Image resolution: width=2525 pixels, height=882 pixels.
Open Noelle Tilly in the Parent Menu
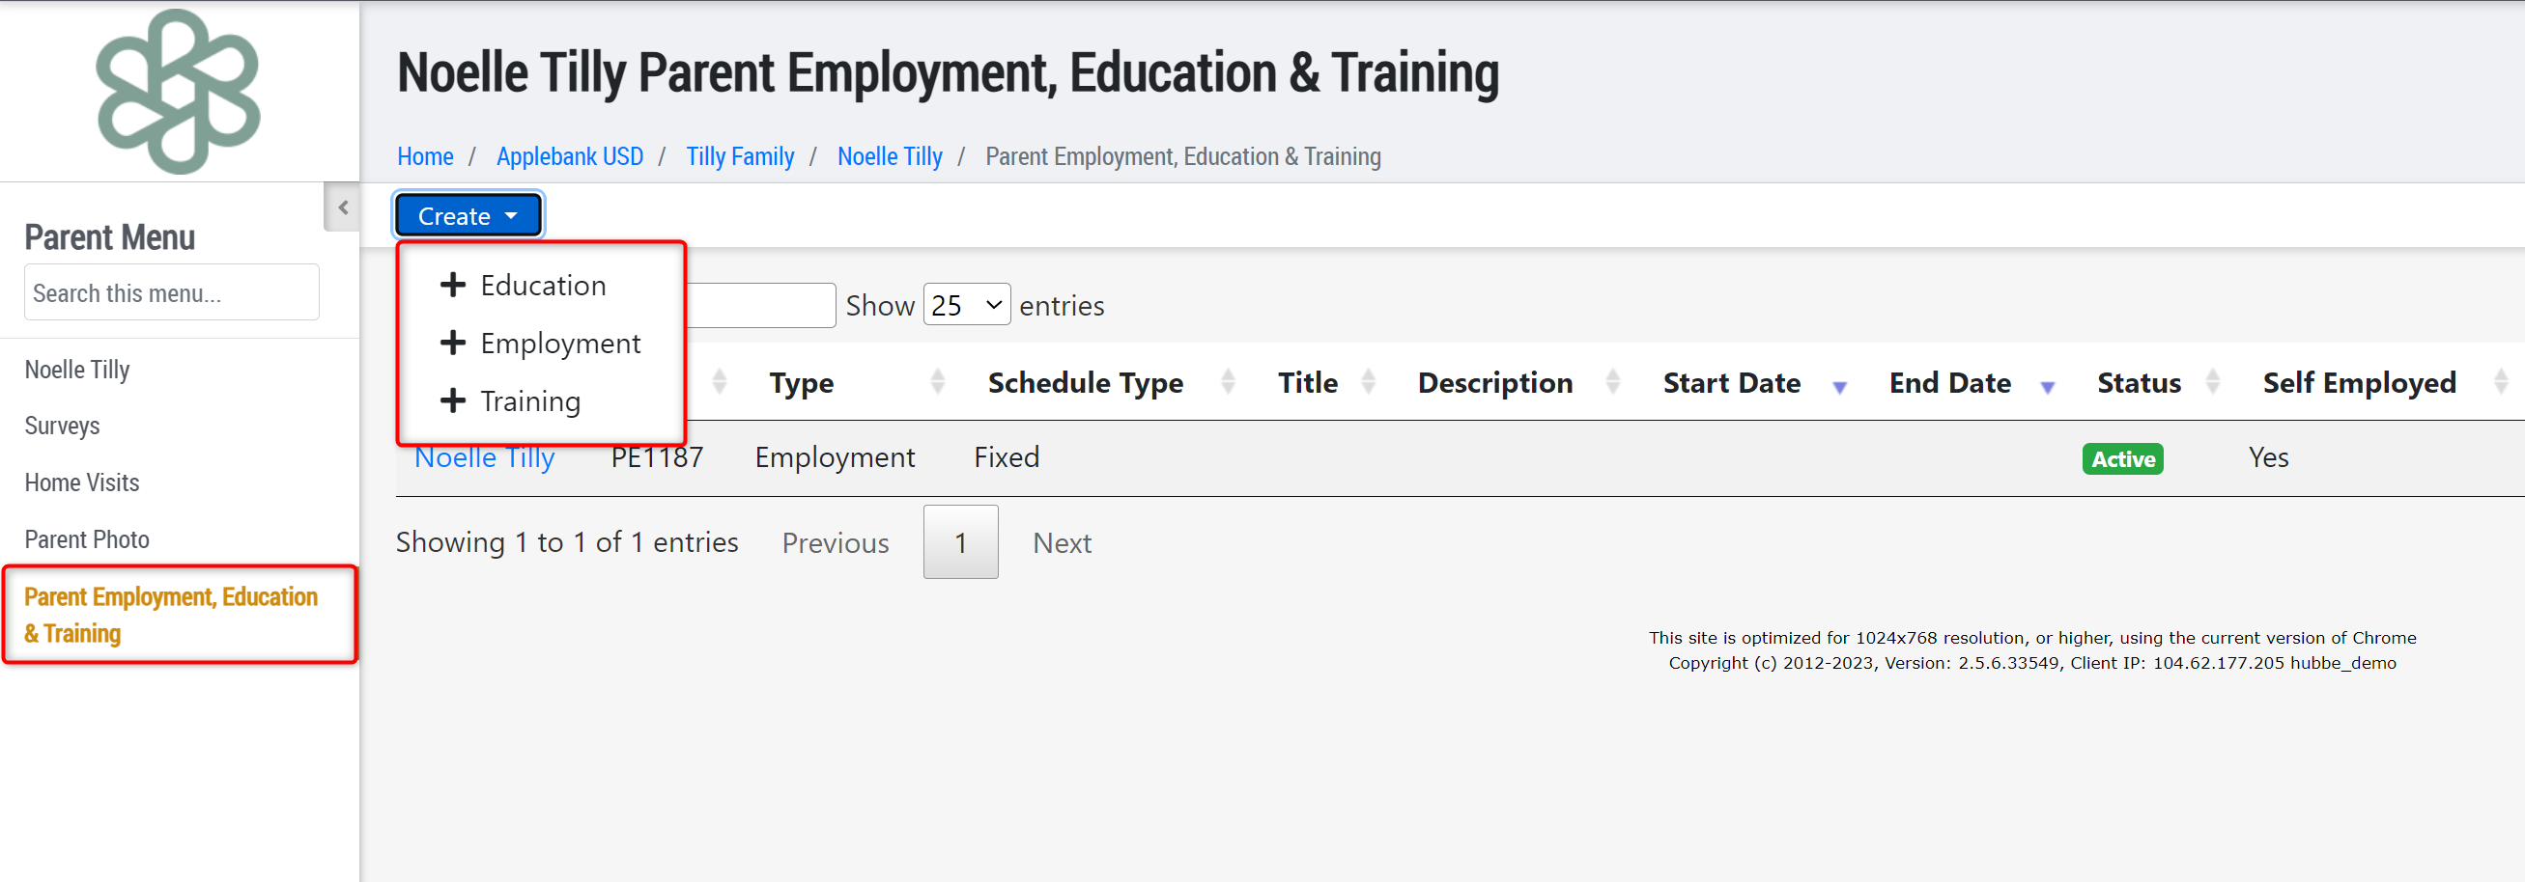77,370
